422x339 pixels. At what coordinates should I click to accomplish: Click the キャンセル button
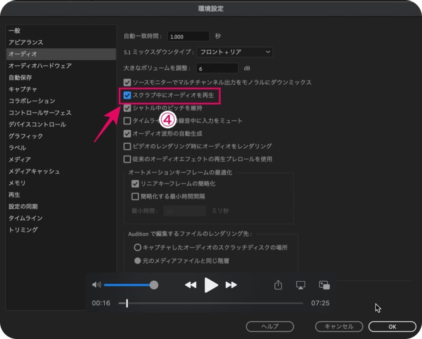click(x=339, y=326)
